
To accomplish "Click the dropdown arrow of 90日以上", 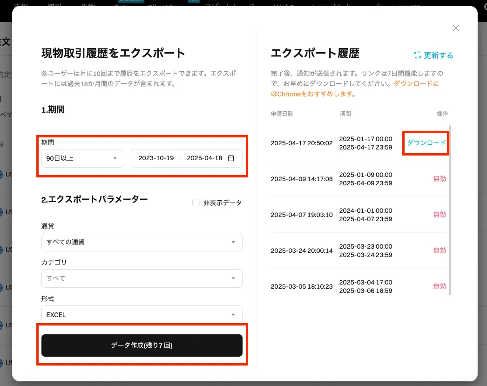I will coord(115,158).
